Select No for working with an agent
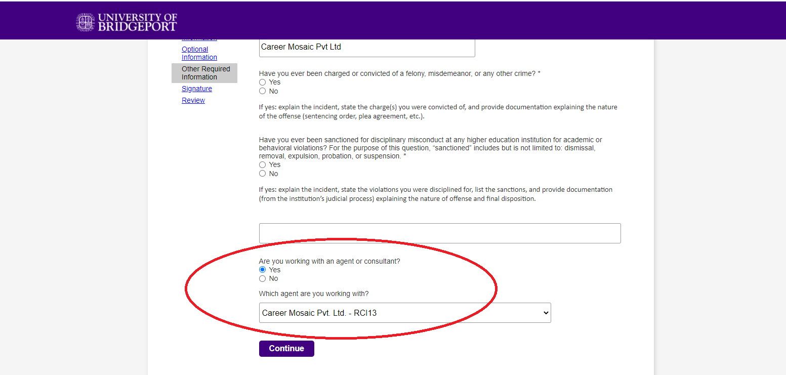The width and height of the screenshot is (786, 375). 262,278
